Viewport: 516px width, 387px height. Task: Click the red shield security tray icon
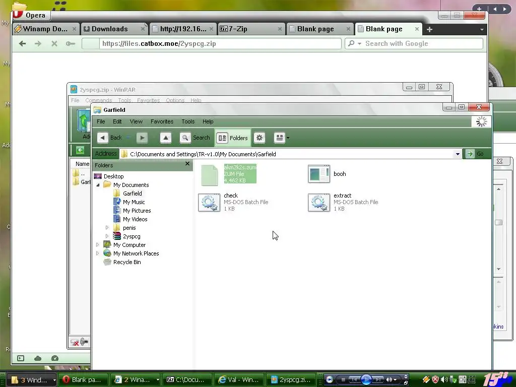click(435, 379)
